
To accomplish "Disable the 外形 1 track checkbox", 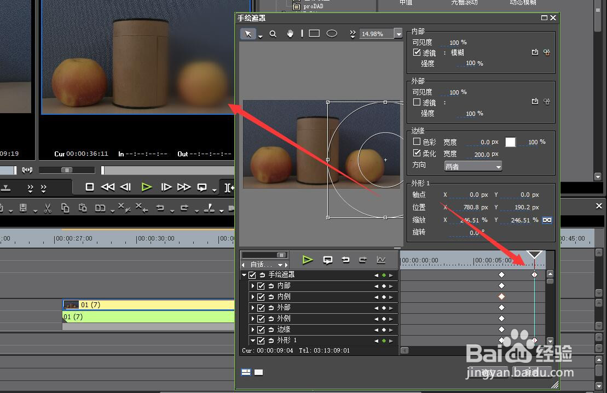I will [x=261, y=340].
